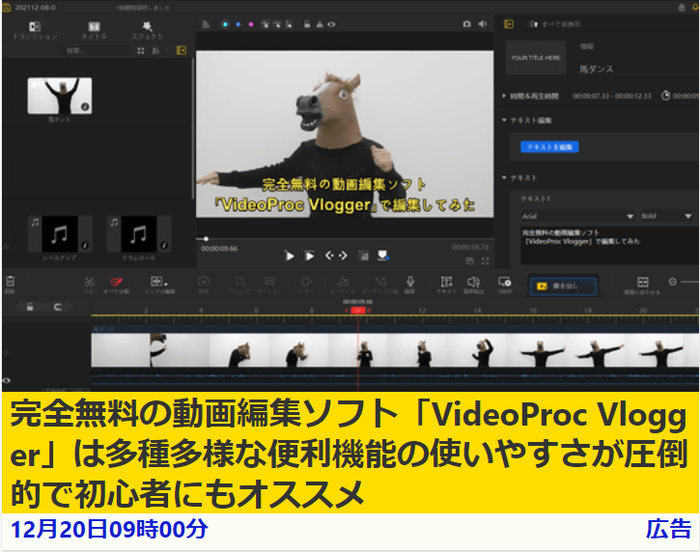Click the red playhead marker on timeline ruler

click(357, 310)
